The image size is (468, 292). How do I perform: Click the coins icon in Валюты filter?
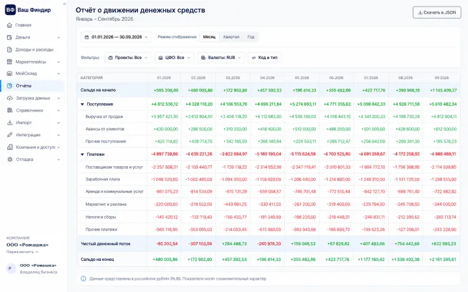[x=203, y=58]
